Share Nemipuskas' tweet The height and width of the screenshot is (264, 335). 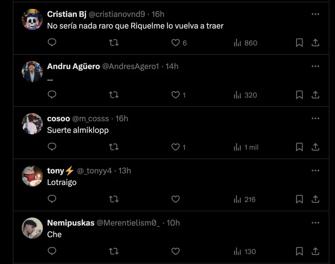click(315, 251)
